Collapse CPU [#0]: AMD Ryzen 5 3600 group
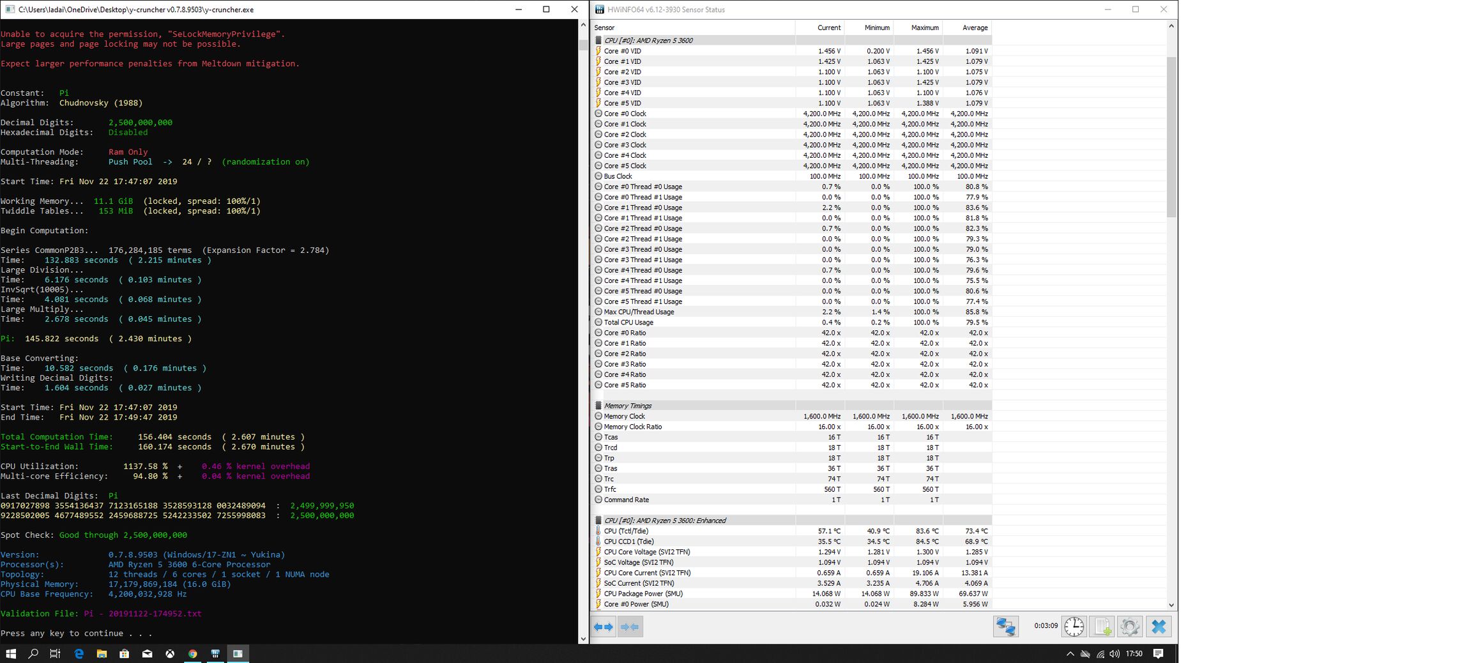This screenshot has height=663, width=1483. (x=792, y=40)
